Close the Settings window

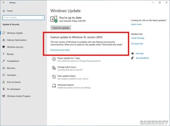coord(166,2)
